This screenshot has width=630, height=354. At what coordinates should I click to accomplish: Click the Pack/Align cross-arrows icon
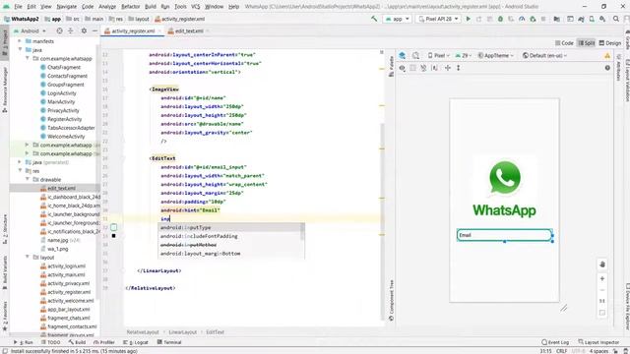(448, 68)
